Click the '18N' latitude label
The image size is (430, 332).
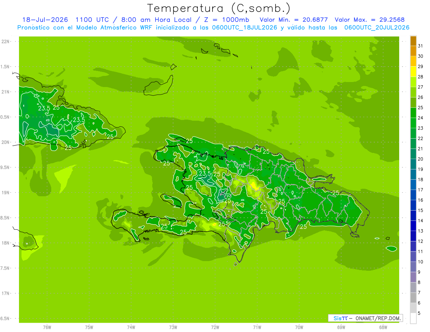coord(6,243)
